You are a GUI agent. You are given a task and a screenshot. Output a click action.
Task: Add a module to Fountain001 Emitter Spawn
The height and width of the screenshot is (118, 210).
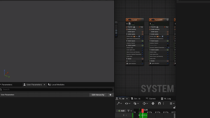(168, 32)
